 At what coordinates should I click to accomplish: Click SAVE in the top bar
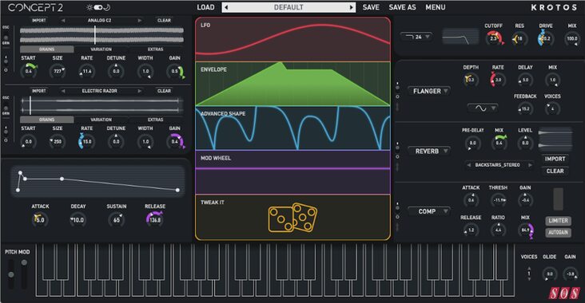click(371, 7)
